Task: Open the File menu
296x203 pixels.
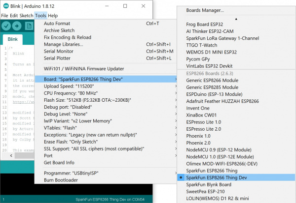Action: tap(4, 16)
